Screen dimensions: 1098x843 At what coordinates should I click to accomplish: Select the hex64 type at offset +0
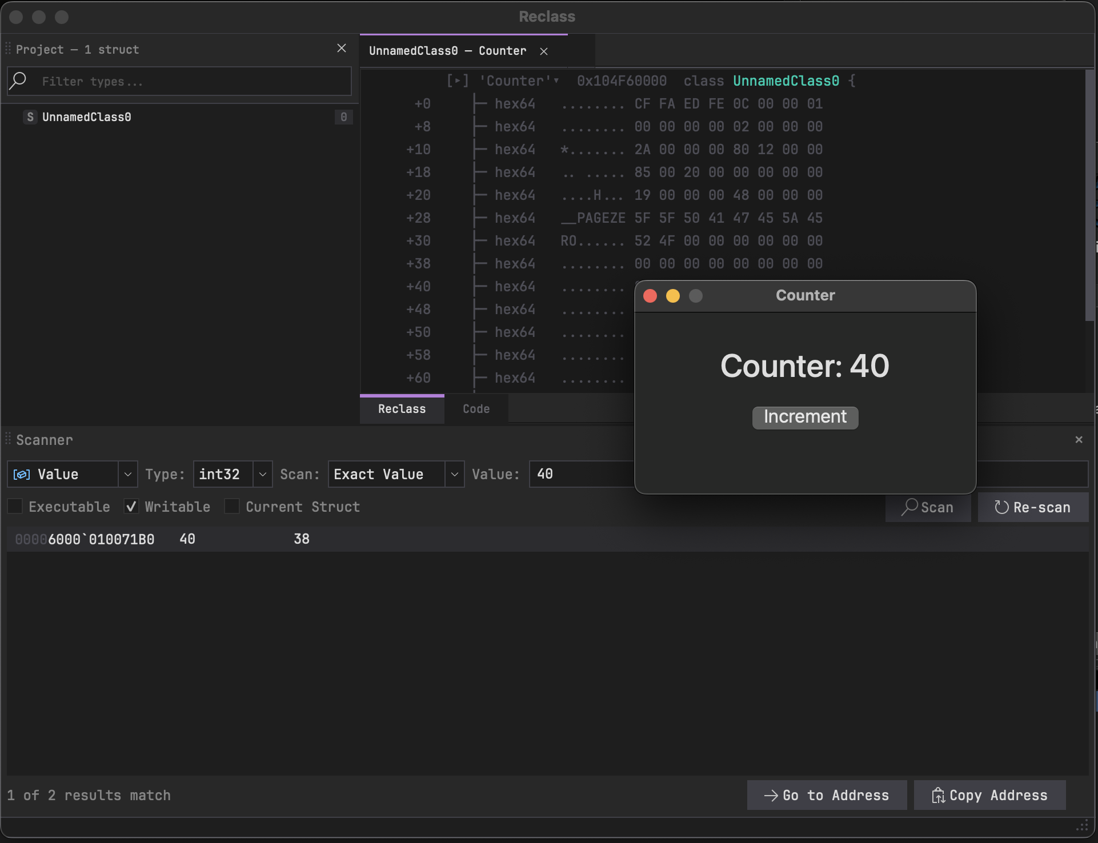(x=515, y=104)
